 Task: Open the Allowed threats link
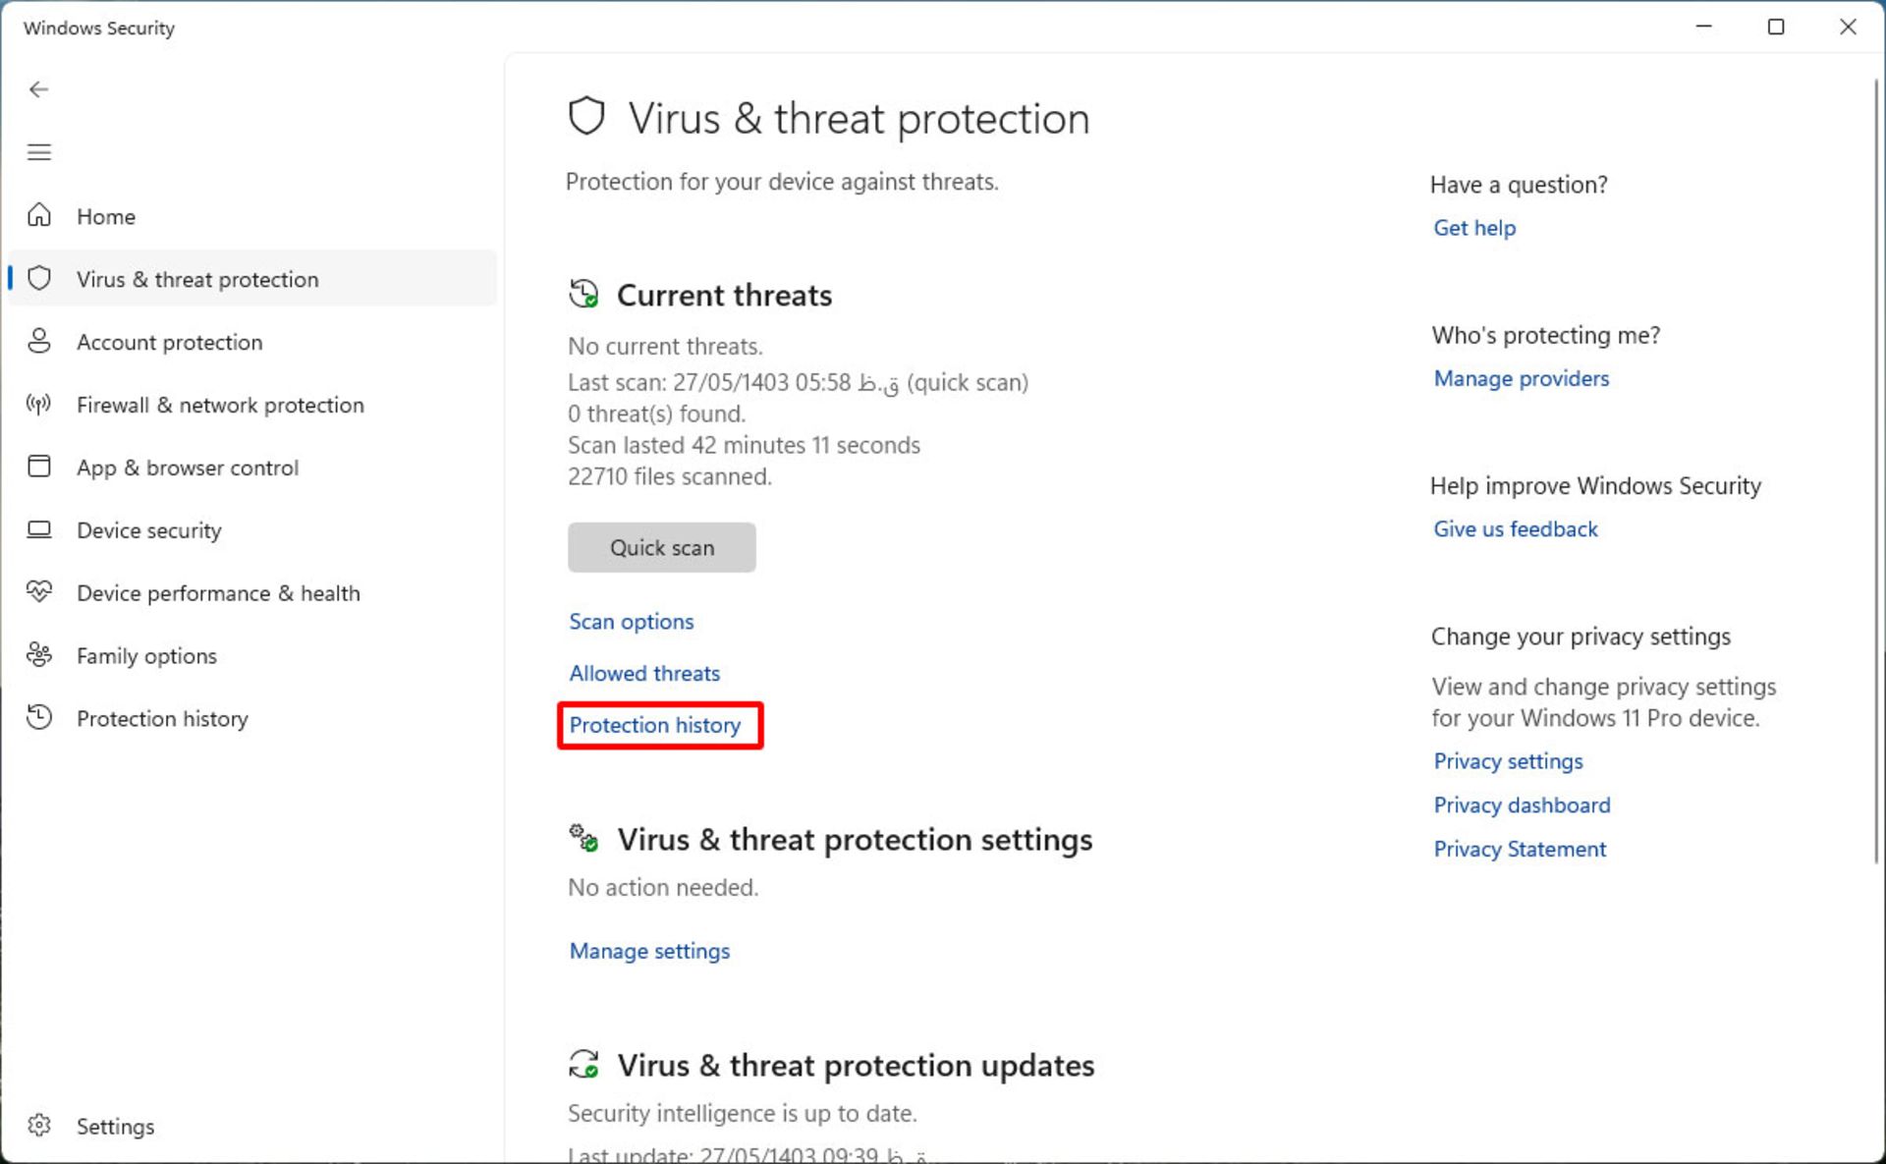[644, 673]
